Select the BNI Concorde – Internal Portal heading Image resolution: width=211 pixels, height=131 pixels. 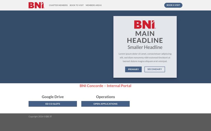coord(105,86)
